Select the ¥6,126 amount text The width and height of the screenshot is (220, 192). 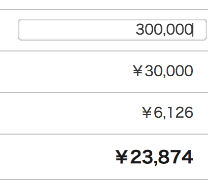(168, 112)
